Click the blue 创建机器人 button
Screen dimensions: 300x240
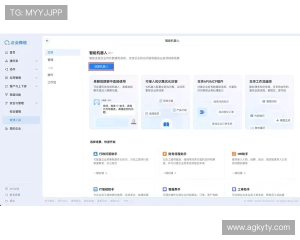click(x=101, y=66)
